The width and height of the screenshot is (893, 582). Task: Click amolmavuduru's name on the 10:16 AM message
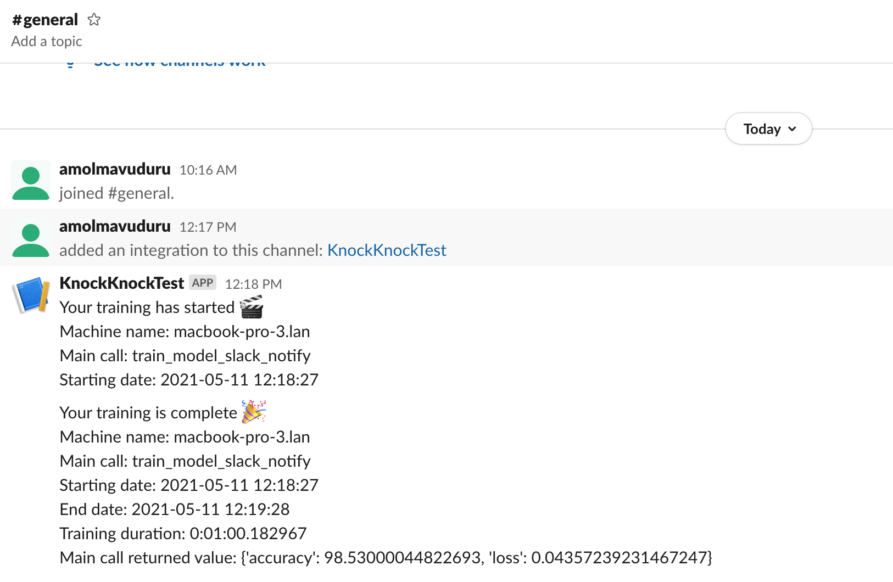point(115,169)
